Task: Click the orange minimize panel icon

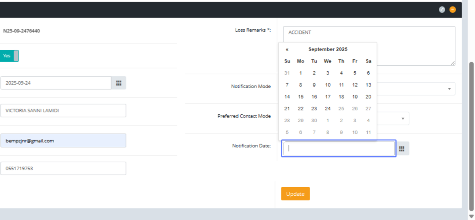Action: (x=452, y=10)
